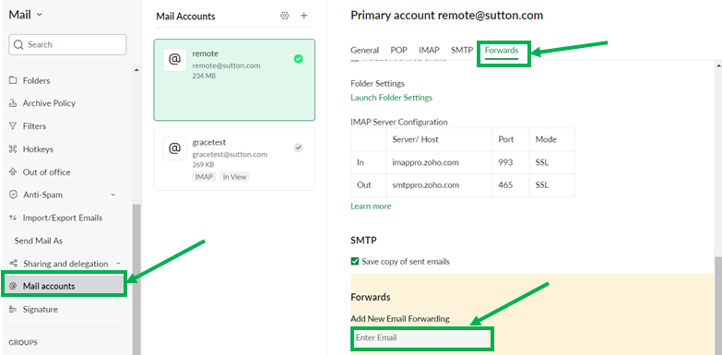Toggle Save copy of sent emails checkbox

click(355, 262)
